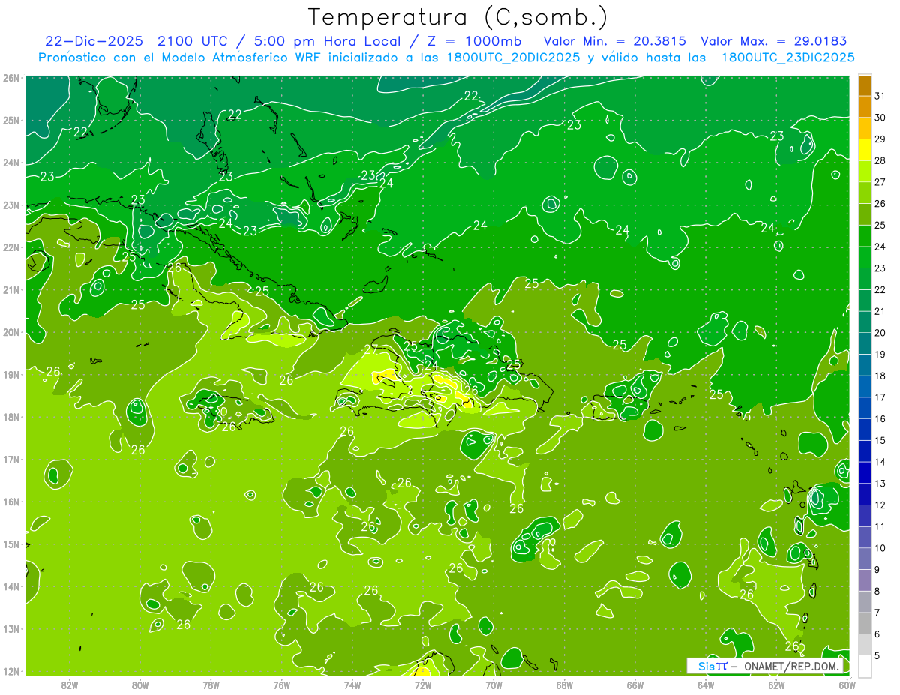Click the '15N' latitude axis label
Viewport: 900px width, 695px height.
click(11, 544)
